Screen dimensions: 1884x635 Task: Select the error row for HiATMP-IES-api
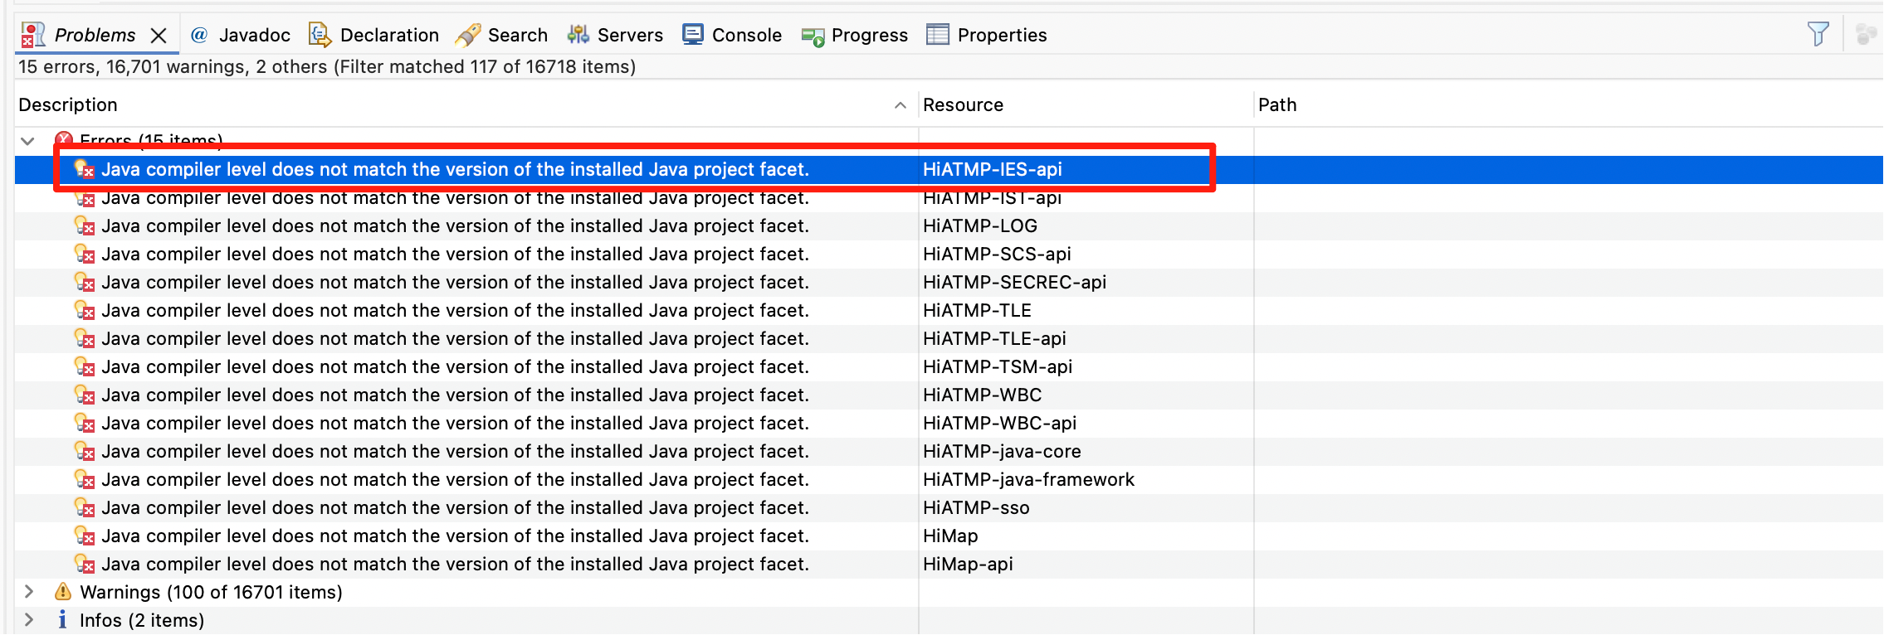pos(949,169)
